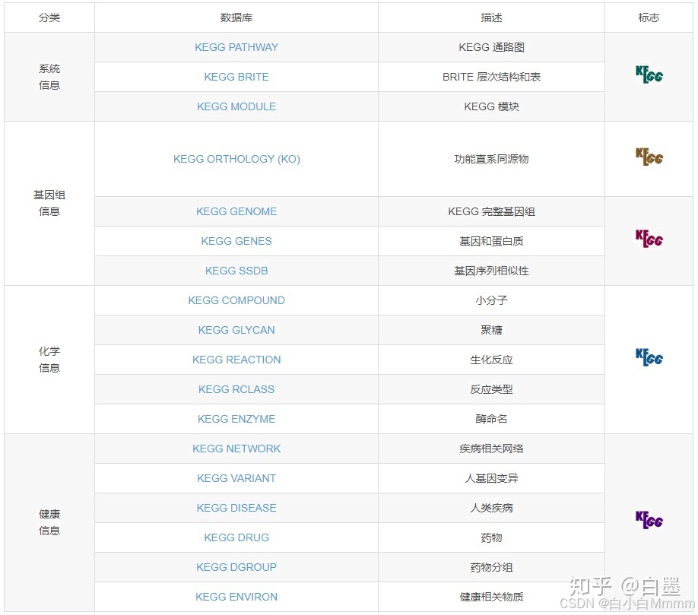Viewport: 698px width, 615px height.
Task: Visit the KEGG ENZYME link
Action: point(236,419)
